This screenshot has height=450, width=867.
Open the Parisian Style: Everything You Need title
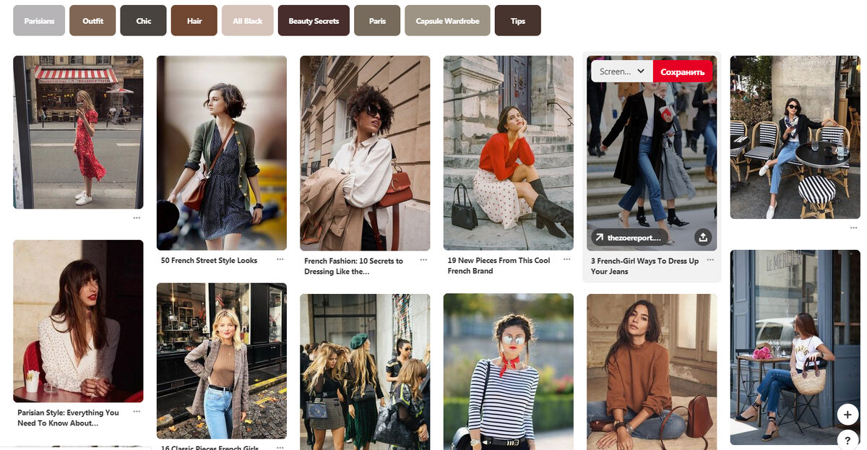point(68,417)
